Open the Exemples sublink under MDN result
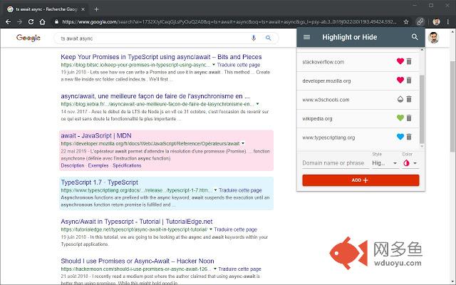456x285 pixels. pos(98,165)
